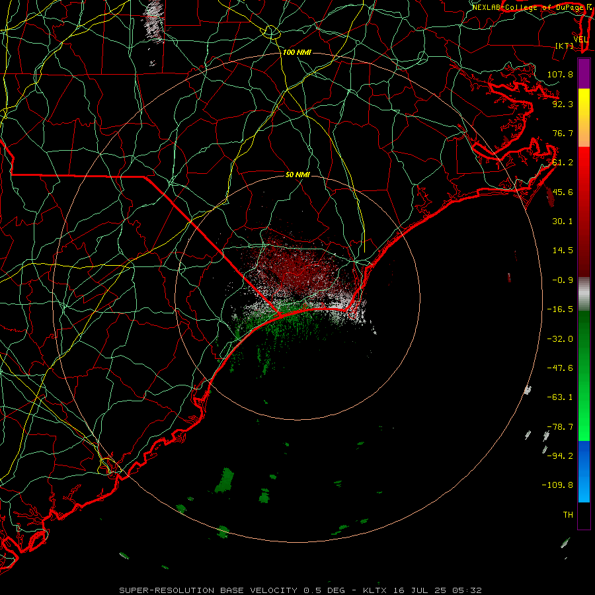Pick the gray band near zero on the color scale
Viewport: 595px width, 595px height.
click(x=584, y=294)
